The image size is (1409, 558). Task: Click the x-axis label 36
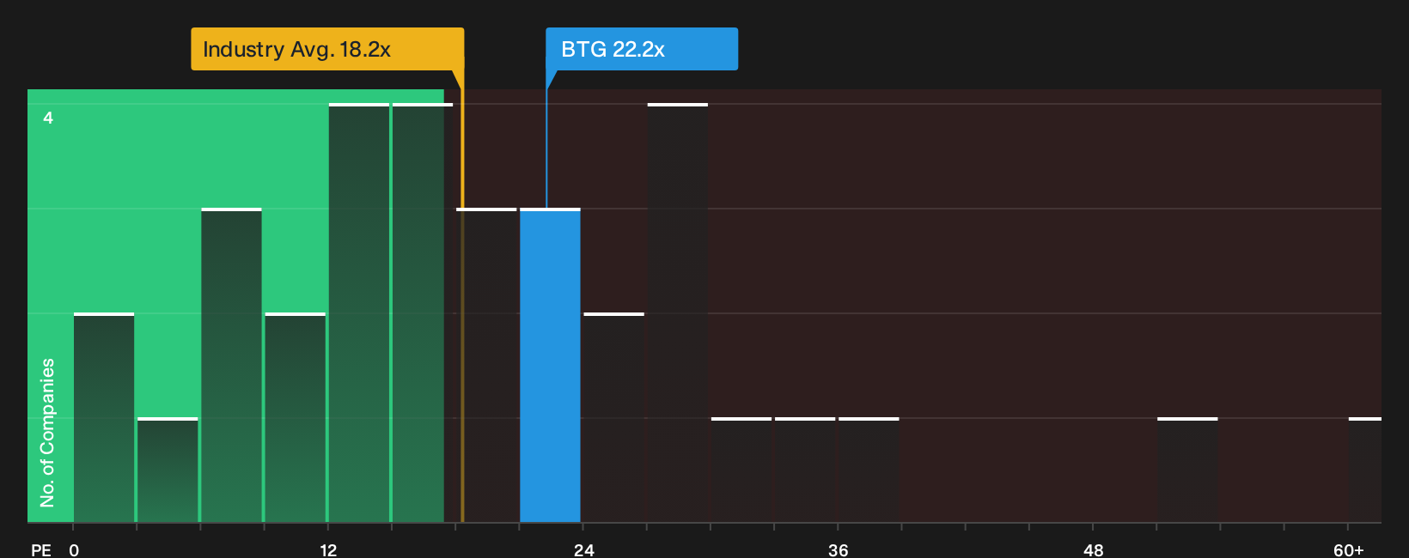pos(839,549)
